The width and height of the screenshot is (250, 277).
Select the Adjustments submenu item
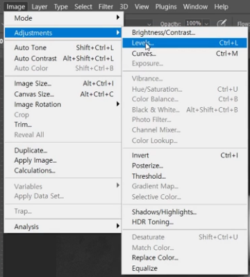(x=63, y=33)
